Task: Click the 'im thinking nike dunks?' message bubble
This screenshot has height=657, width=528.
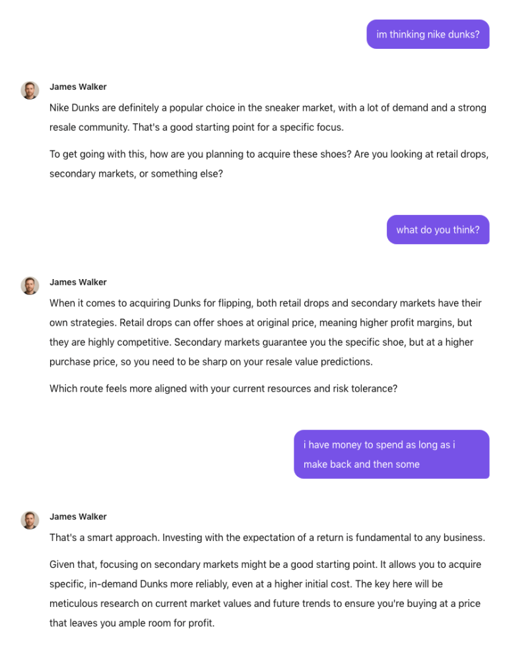Action: (x=428, y=34)
